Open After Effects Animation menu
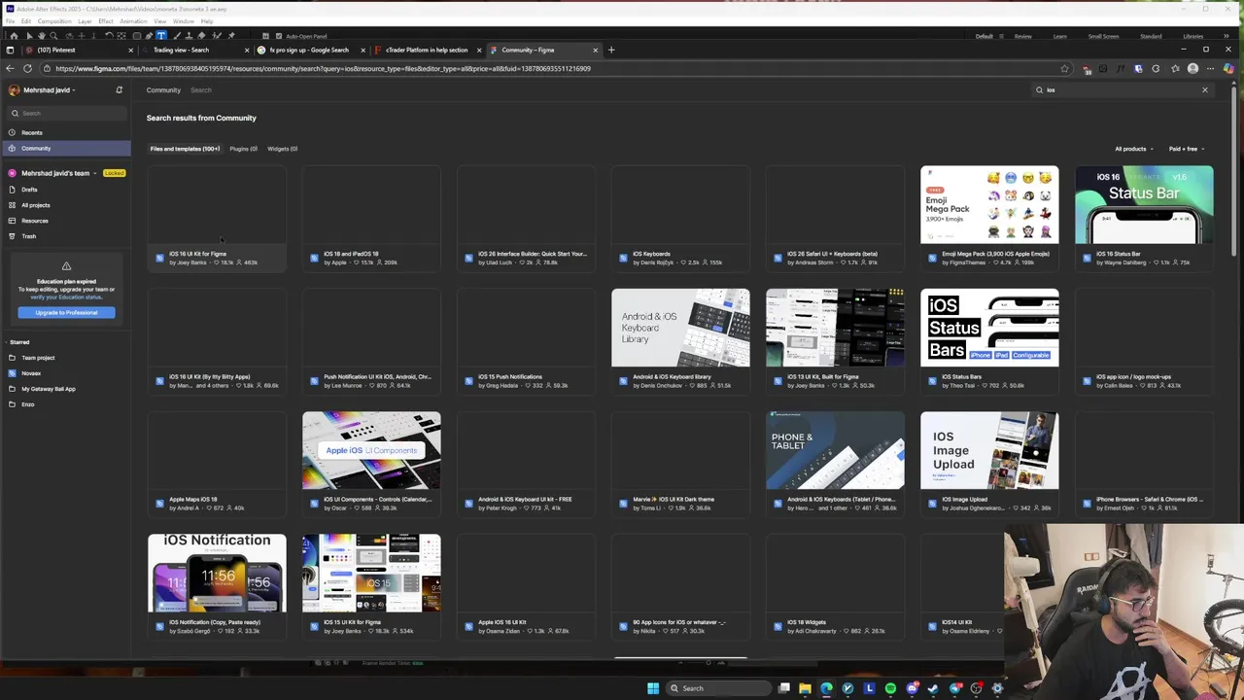The width and height of the screenshot is (1244, 700). tap(133, 20)
